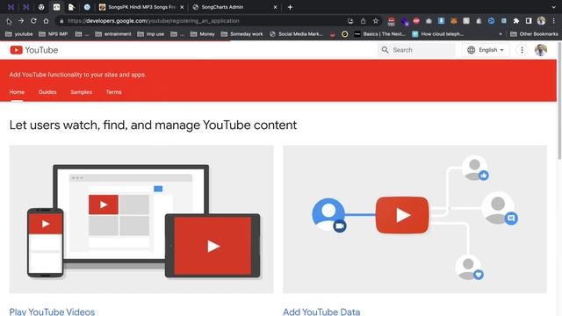The width and height of the screenshot is (562, 316).
Task: Switch to the SongsPK Hindi MP3 Songs tab
Action: point(141,7)
